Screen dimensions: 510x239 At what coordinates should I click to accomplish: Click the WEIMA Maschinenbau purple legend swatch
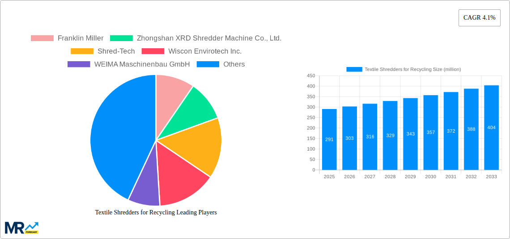click(x=79, y=64)
